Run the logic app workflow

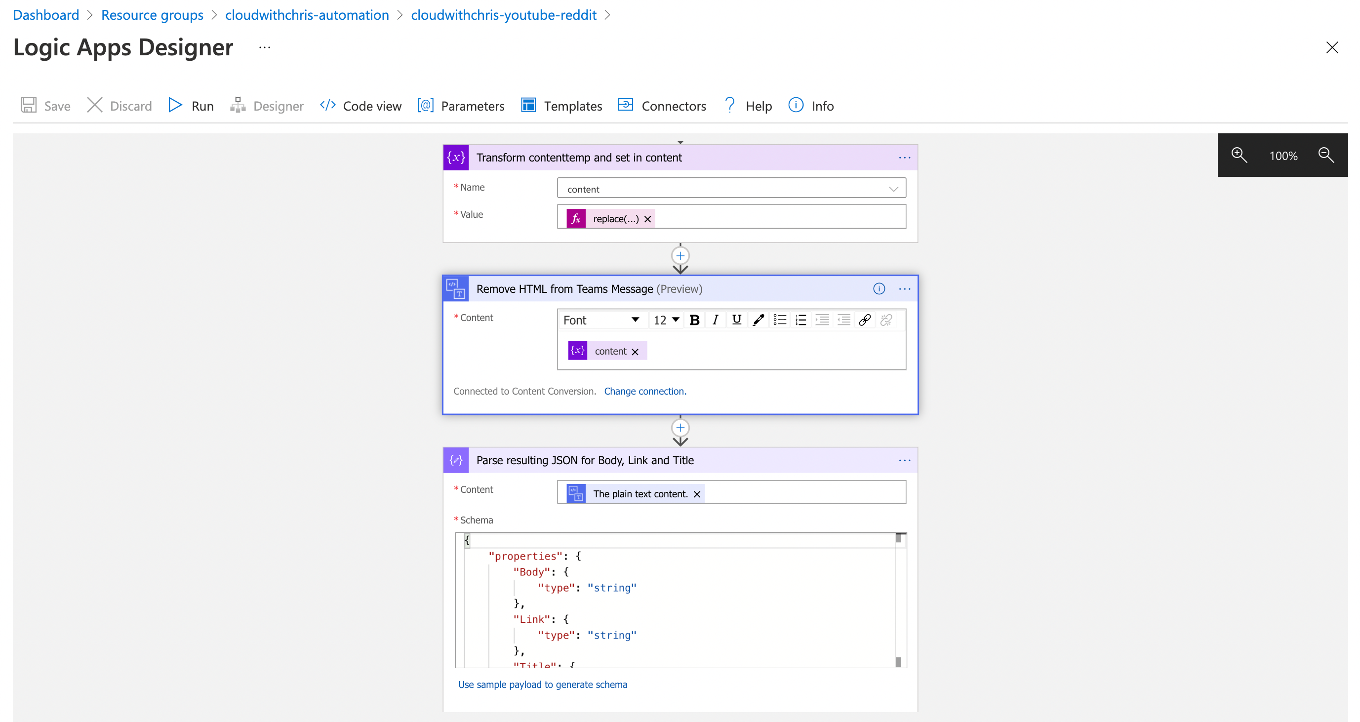[191, 106]
